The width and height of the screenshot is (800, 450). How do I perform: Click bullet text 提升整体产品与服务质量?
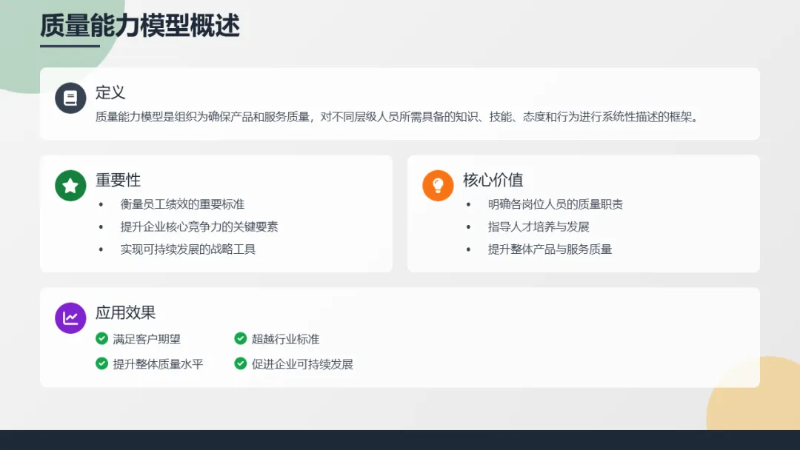(550, 249)
